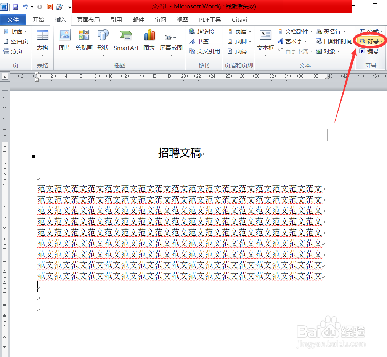This screenshot has height=357, width=387.
Task: Insert a text box via 文本框
Action: tap(265, 41)
